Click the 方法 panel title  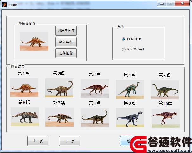click(x=120, y=27)
